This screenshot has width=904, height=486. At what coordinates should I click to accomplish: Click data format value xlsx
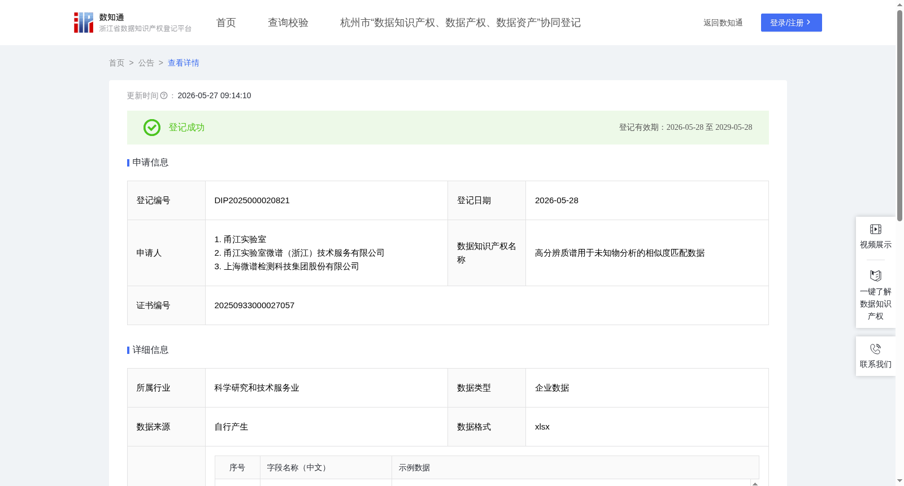(x=542, y=427)
